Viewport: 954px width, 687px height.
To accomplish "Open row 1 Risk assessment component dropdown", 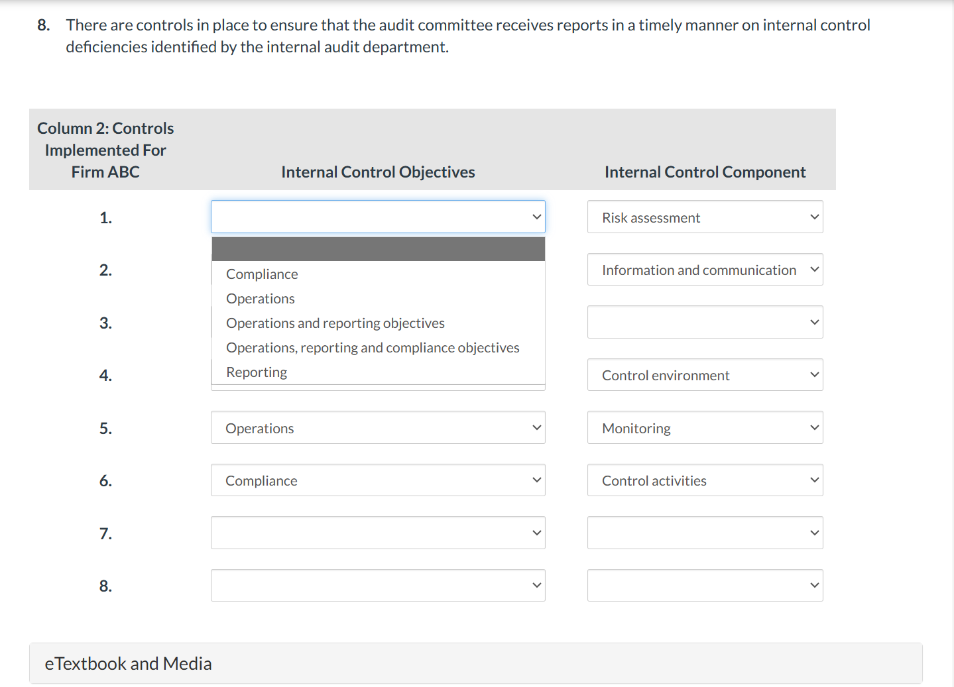I will point(705,217).
